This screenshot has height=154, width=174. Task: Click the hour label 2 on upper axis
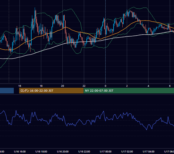tap(127, 86)
